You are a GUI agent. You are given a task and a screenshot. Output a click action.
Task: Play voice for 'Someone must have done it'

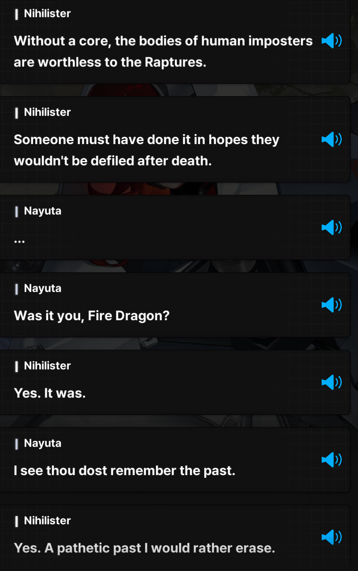tap(332, 139)
